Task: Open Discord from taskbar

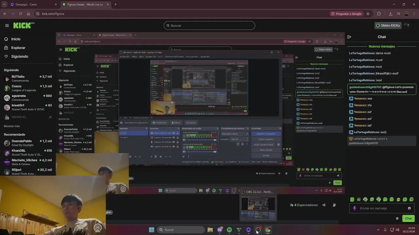Action: (220, 230)
